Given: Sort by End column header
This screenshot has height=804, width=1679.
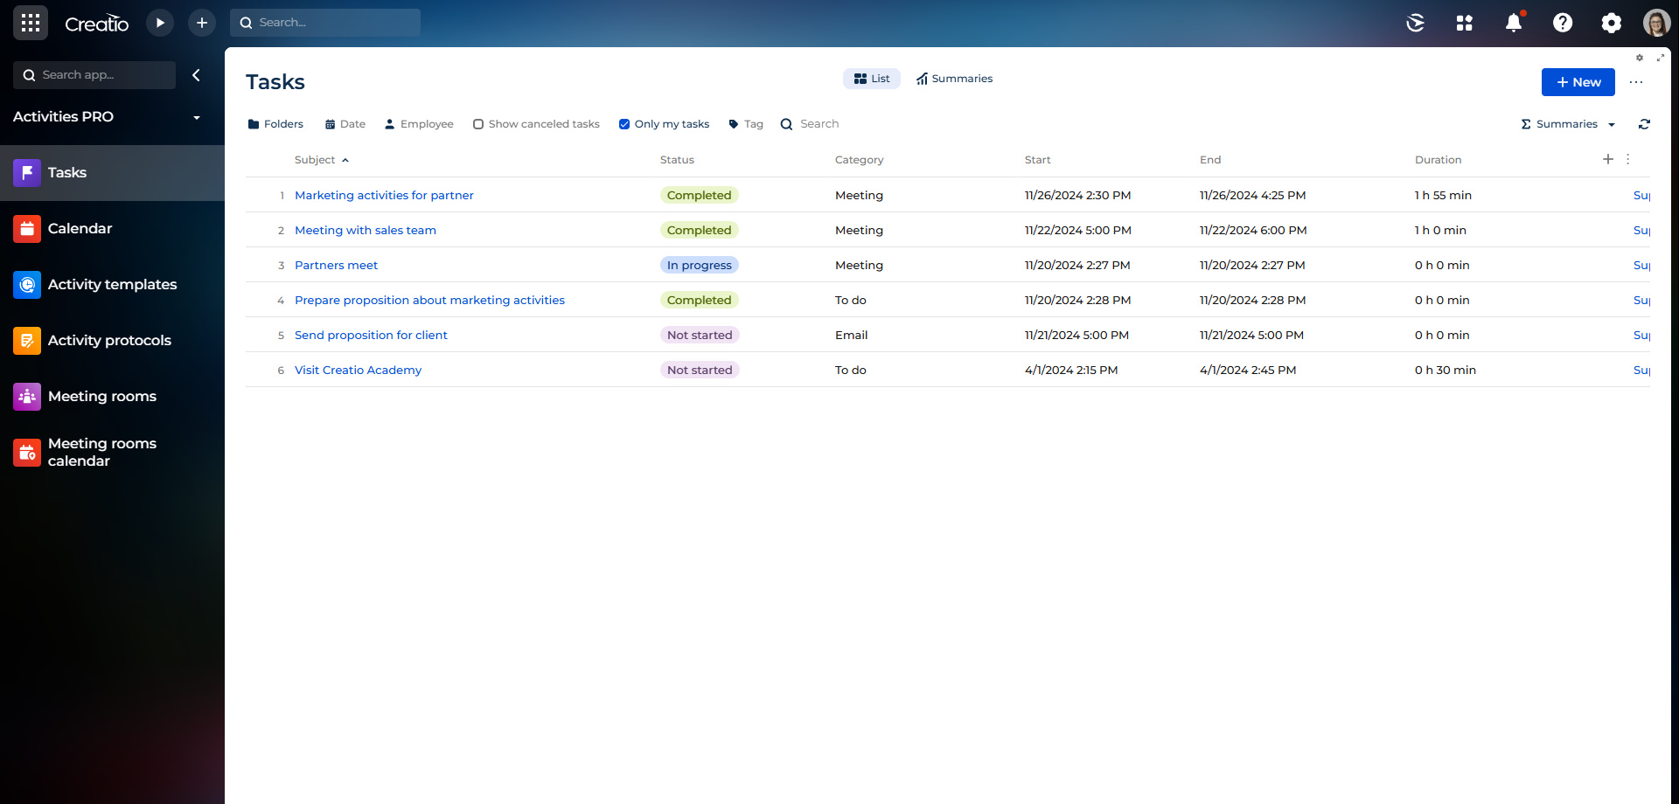Looking at the screenshot, I should [1210, 160].
